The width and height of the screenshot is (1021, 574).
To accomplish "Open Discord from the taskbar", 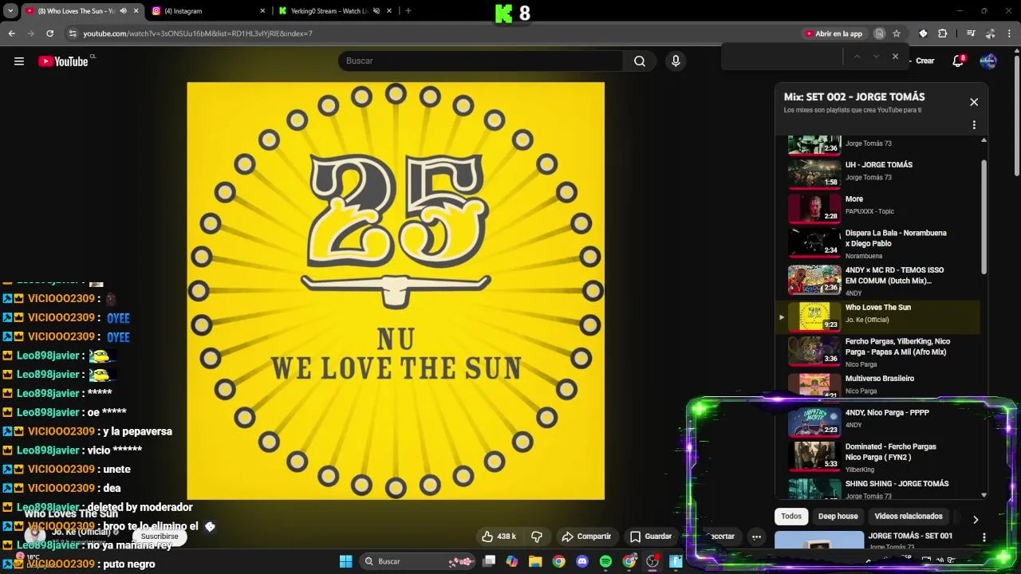I will click(x=582, y=561).
